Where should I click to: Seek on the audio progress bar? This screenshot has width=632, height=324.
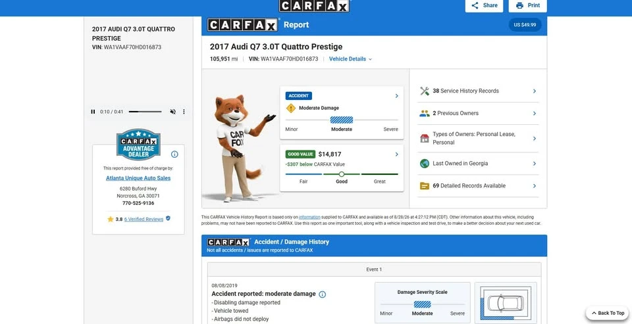click(145, 112)
